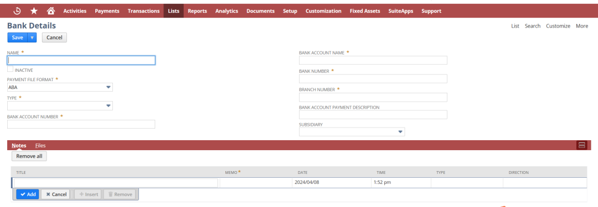Focus the Name input field

pos(81,60)
